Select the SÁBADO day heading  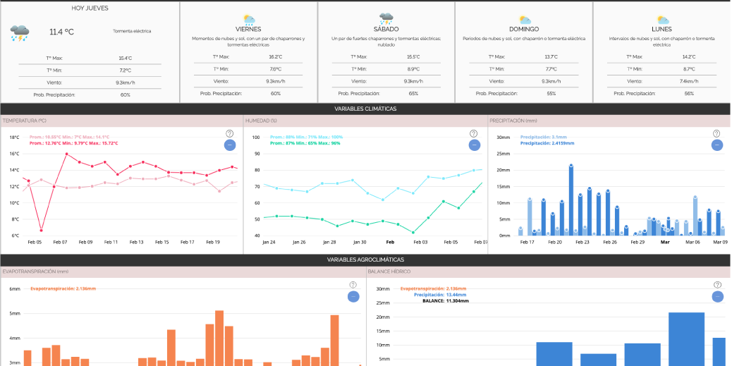386,29
